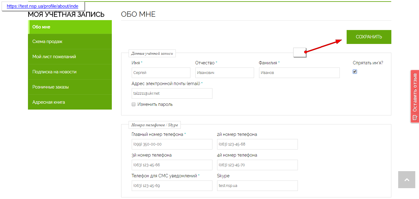Screen dimensions: 419x199
Task: Click the green 'Сохранить' button
Action: (x=369, y=37)
